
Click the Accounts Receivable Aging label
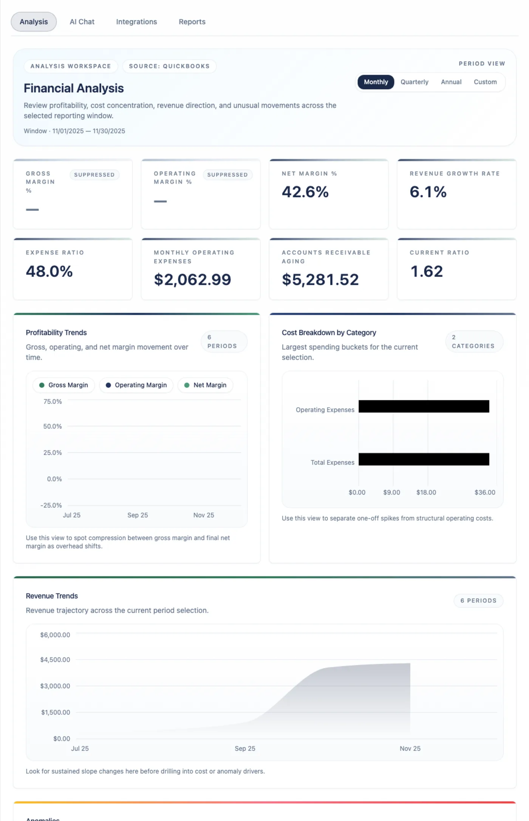point(326,257)
